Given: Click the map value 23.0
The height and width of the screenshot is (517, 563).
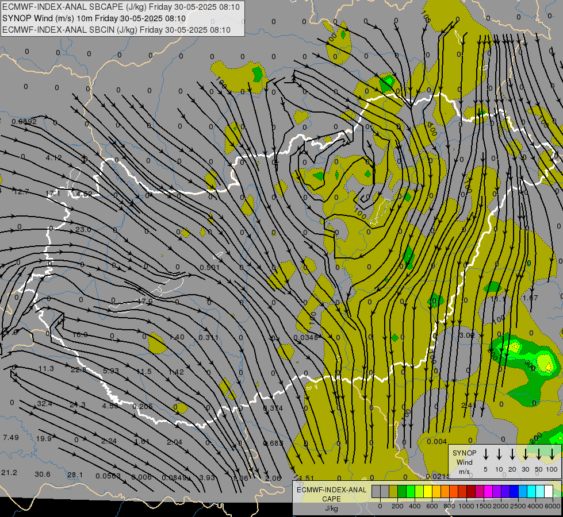Looking at the screenshot, I should (83, 229).
